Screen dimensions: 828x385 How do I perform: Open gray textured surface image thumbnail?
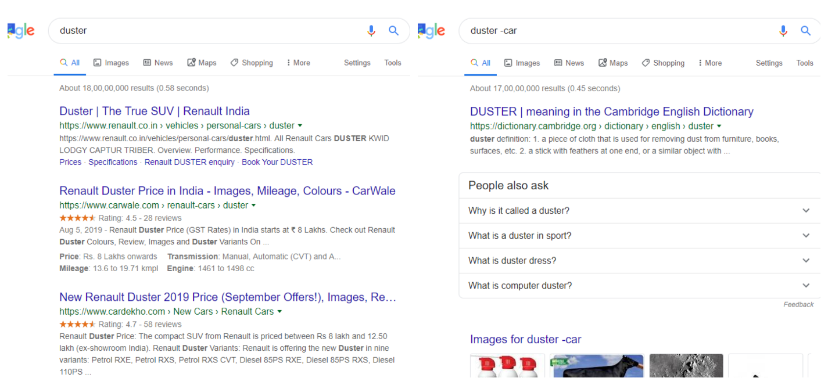coord(686,366)
